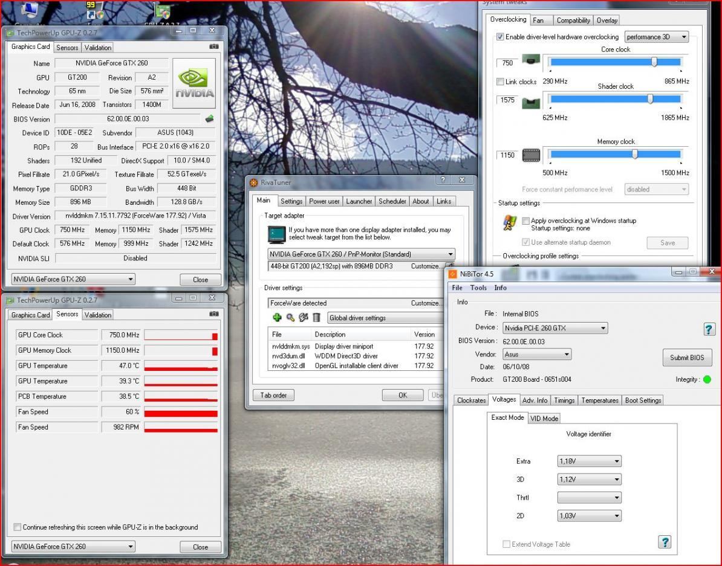
Task: Open card selector dropdown in GPU-Z Sensors window
Action: click(73, 546)
